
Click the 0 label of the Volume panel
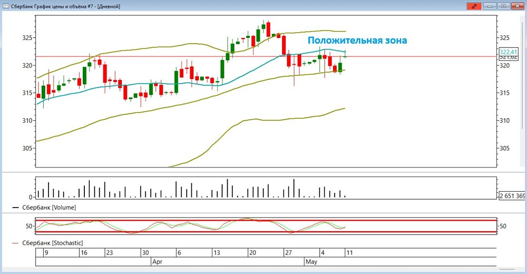(31, 197)
